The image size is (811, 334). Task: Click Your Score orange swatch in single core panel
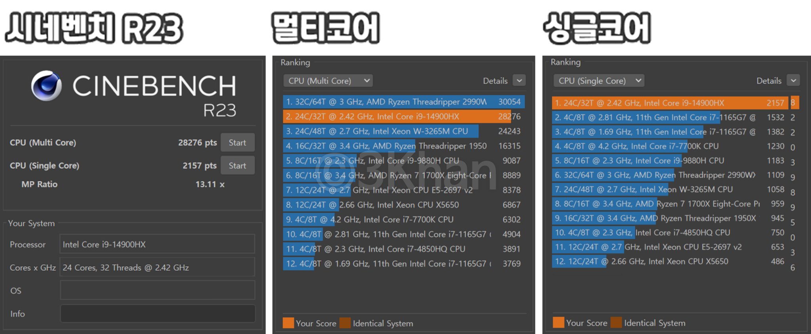point(558,323)
